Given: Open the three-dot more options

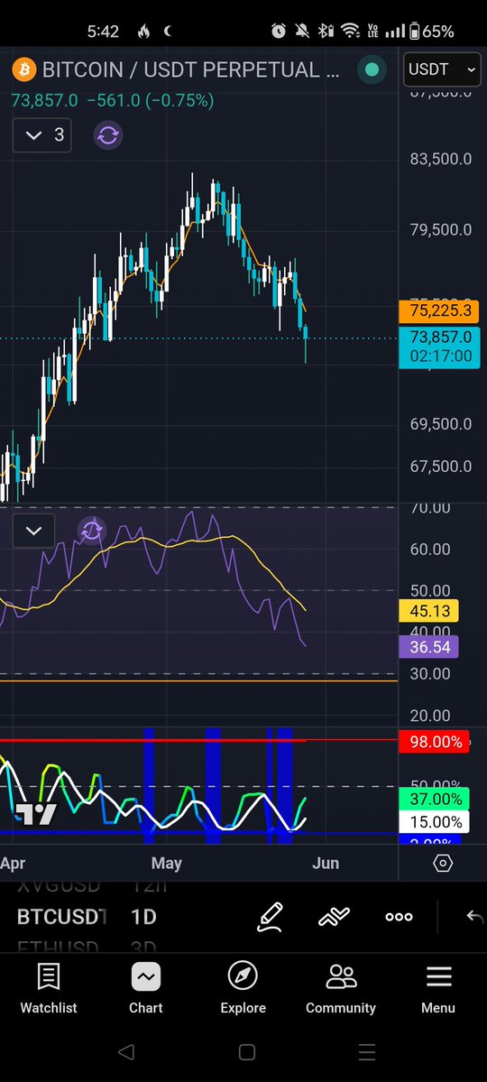Looking at the screenshot, I should pos(399,917).
